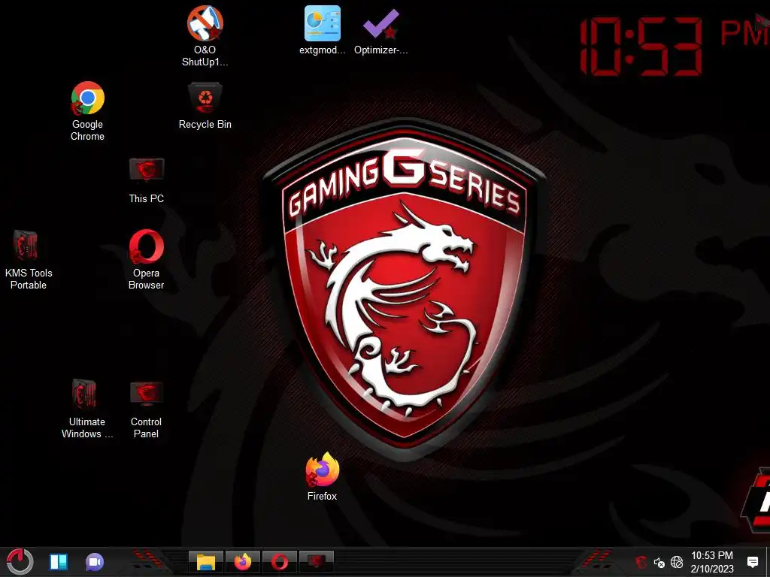Screen dimensions: 770x577
Task: Launch Opera from the taskbar
Action: [280, 562]
